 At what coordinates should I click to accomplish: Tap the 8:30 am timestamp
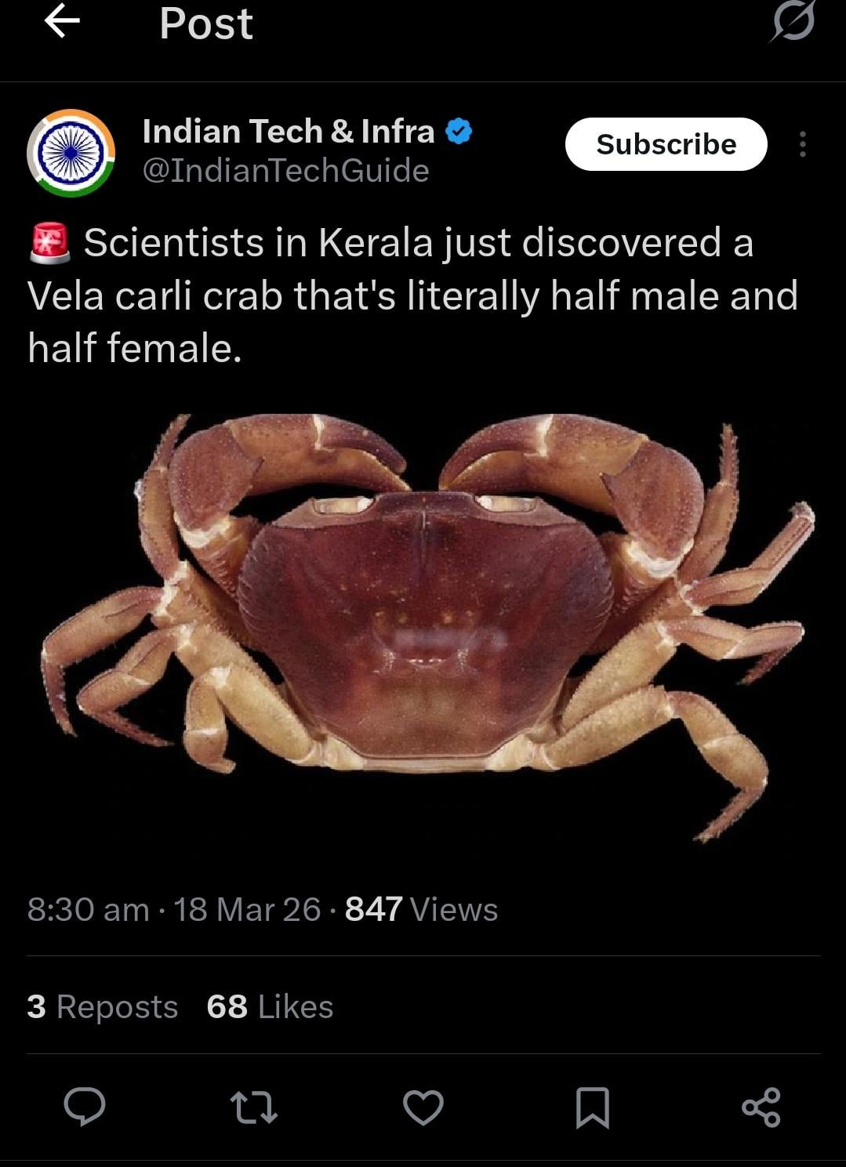88,909
